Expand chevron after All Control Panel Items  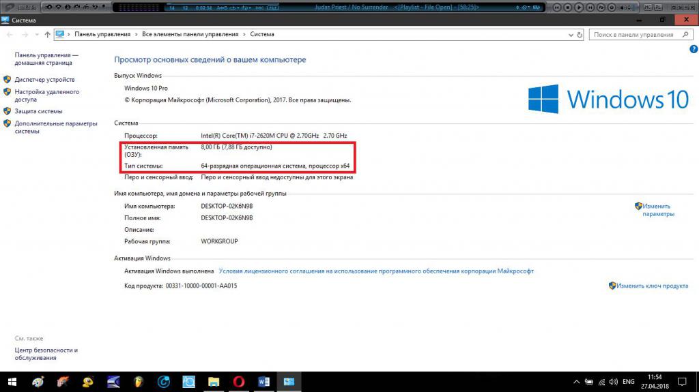click(x=244, y=34)
